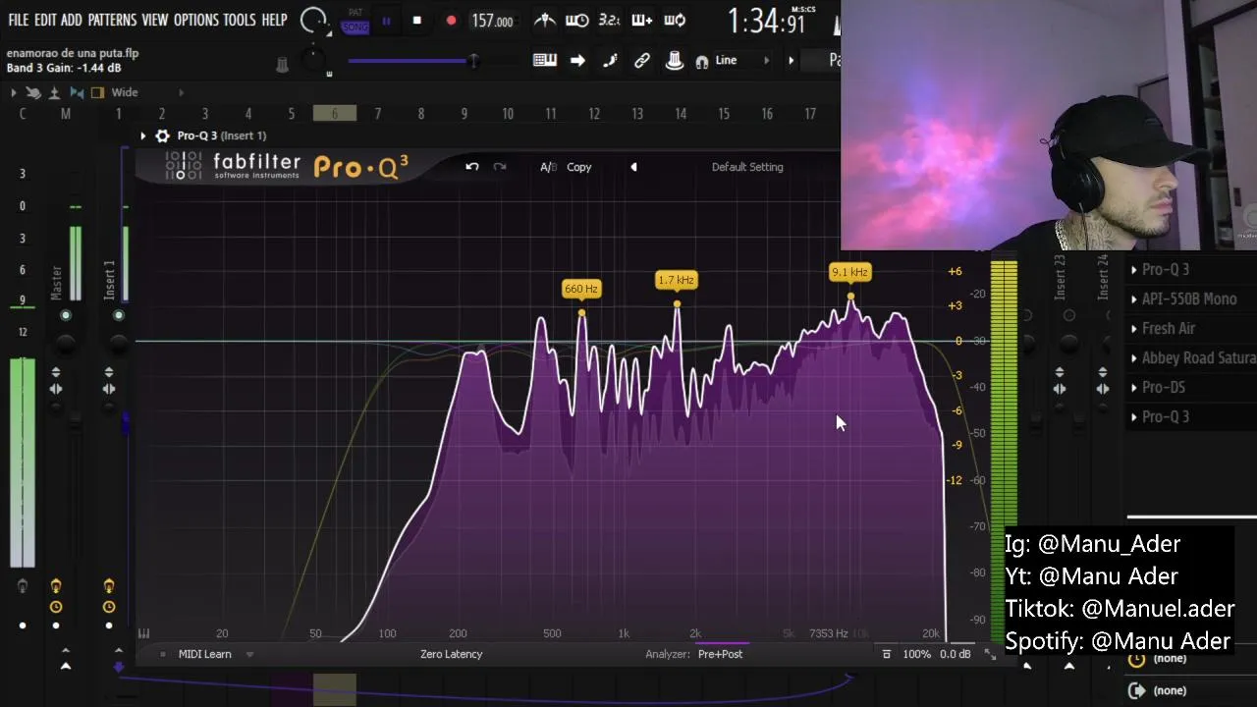Viewport: 1257px width, 707px height.
Task: Toggle overdub recording icon
Action: (x=641, y=21)
